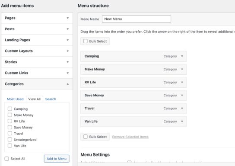This screenshot has width=235, height=166.
Task: Open the Pages panel heading
Action: [37, 18]
